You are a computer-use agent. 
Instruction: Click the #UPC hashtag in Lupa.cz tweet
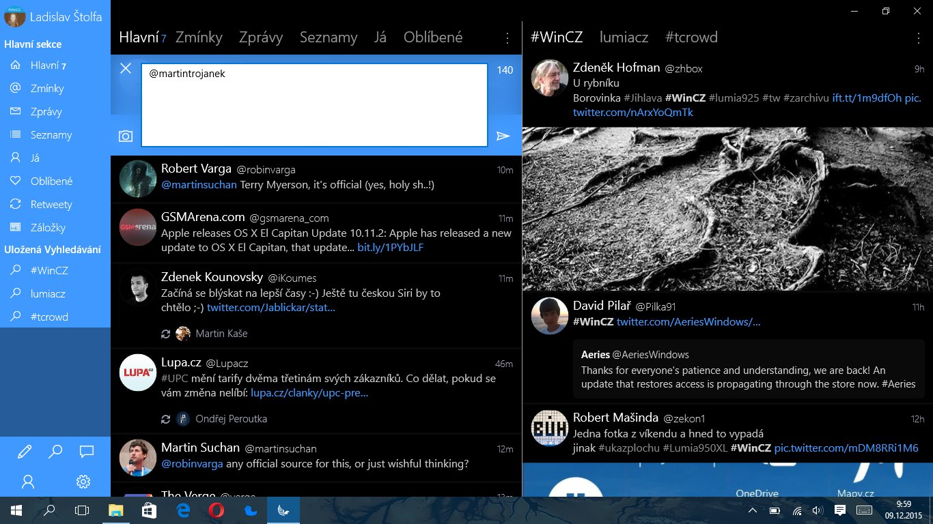click(x=175, y=379)
